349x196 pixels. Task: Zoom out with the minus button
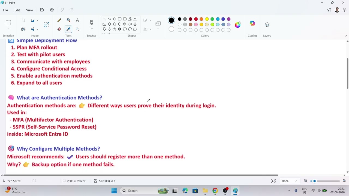(306, 181)
